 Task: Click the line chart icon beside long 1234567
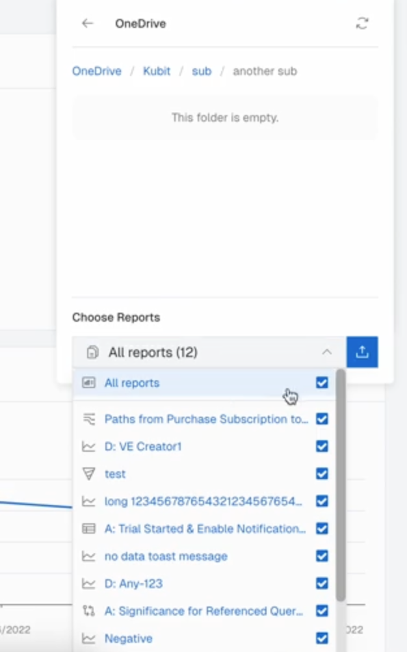click(x=88, y=501)
